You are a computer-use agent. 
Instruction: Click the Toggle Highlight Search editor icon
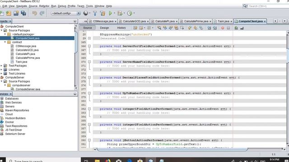177,28
